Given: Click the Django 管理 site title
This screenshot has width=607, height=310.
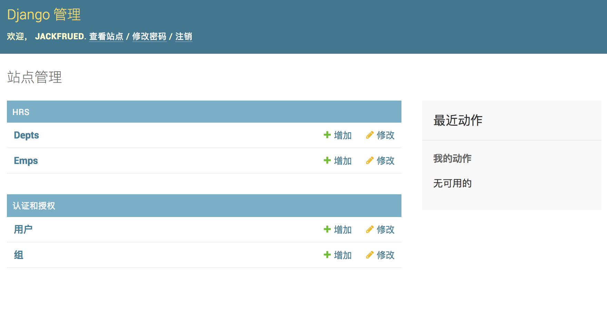Looking at the screenshot, I should [44, 14].
